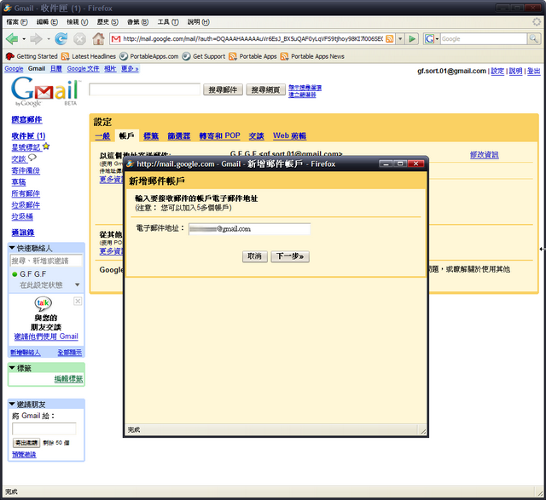Click the email address field in dialog

tap(249, 229)
